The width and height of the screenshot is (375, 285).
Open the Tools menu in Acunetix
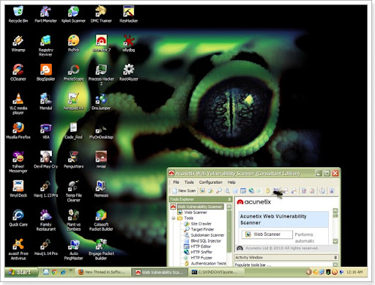coord(189,182)
